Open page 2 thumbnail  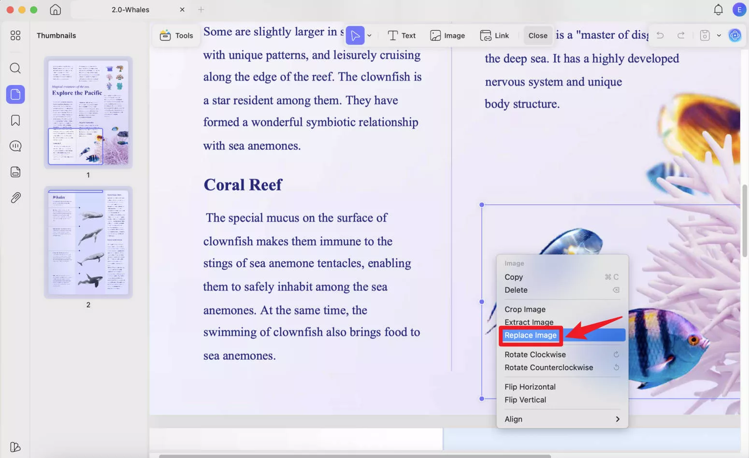[x=88, y=243]
